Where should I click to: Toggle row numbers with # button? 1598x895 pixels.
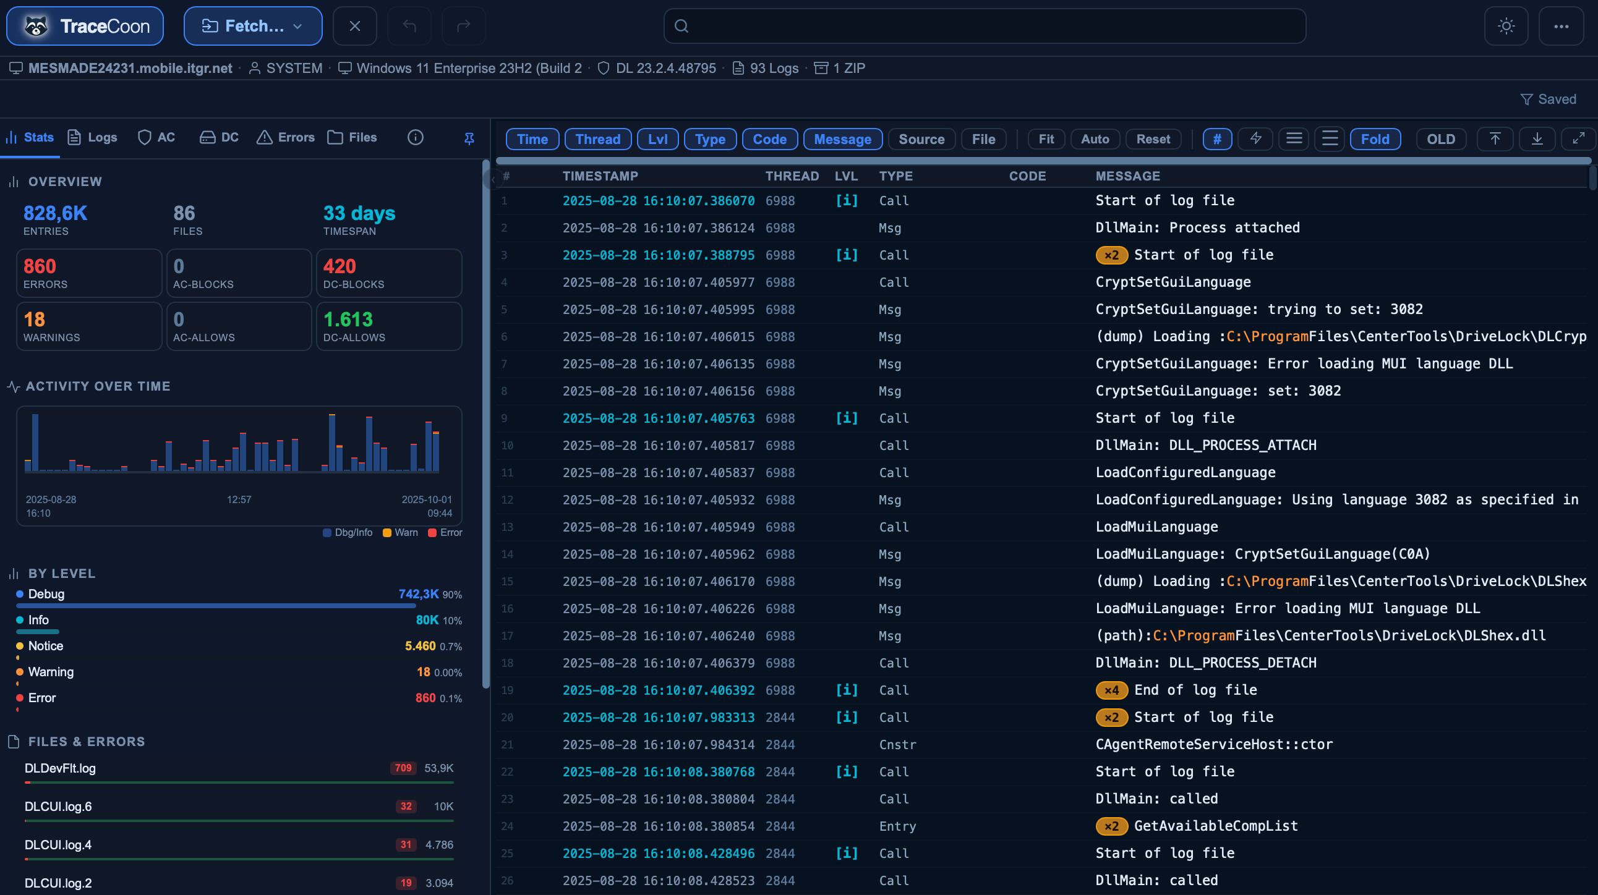pyautogui.click(x=1218, y=140)
